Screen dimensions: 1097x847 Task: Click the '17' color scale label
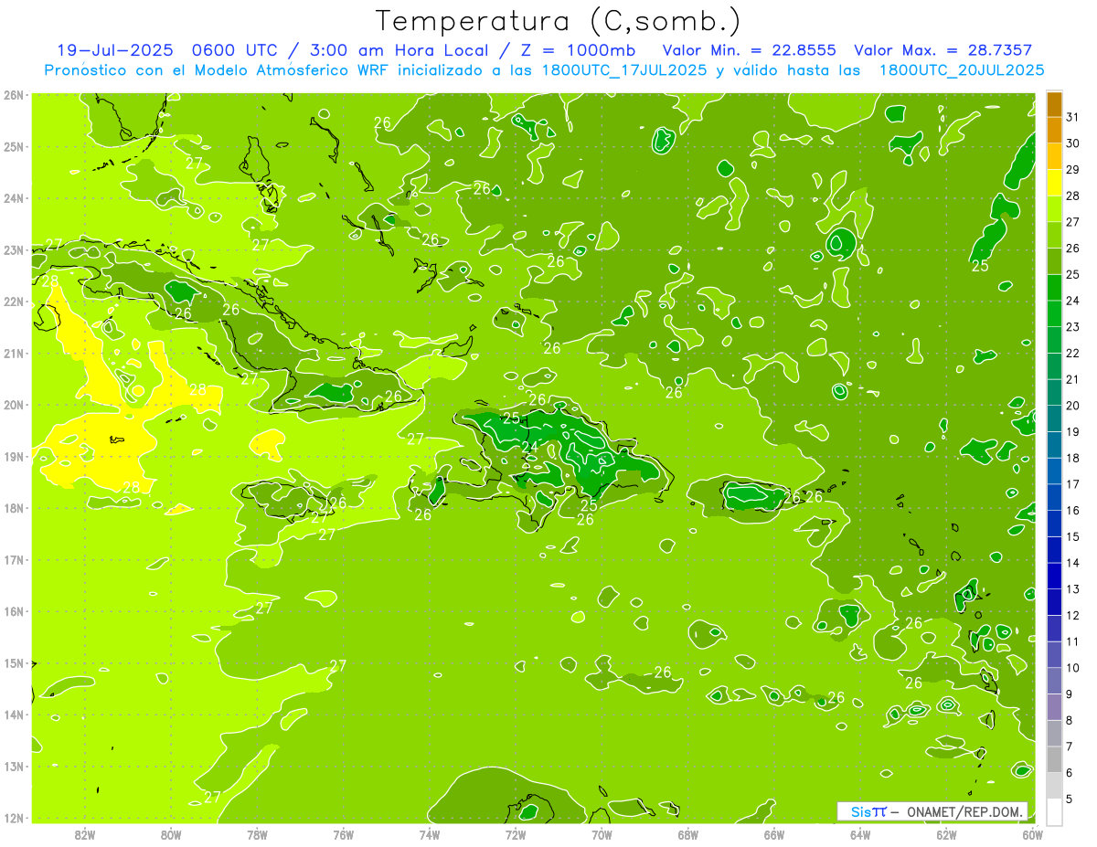pyautogui.click(x=1072, y=484)
